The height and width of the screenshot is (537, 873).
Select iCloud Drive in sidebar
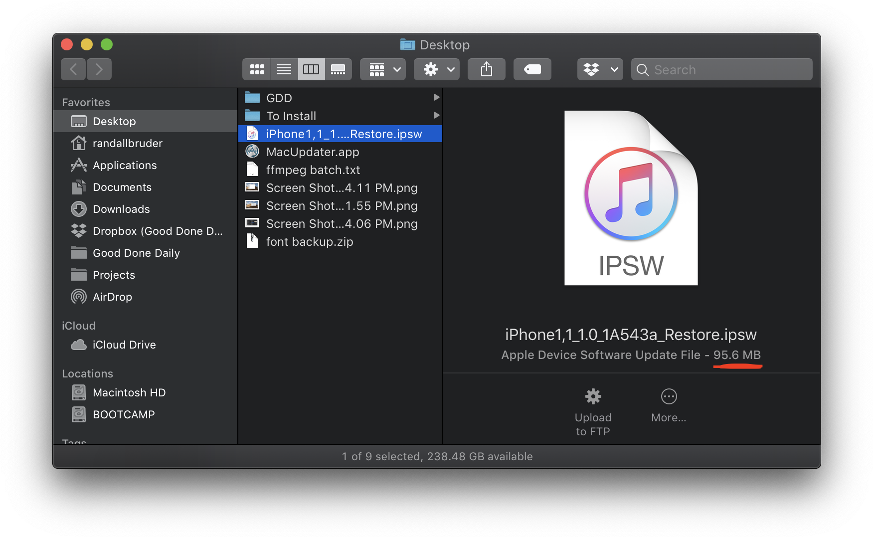pos(124,345)
